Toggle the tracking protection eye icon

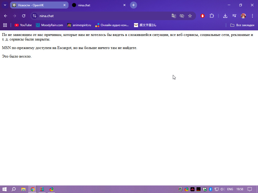click(182, 16)
